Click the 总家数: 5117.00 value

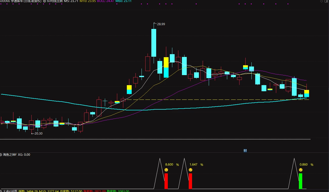point(71,191)
